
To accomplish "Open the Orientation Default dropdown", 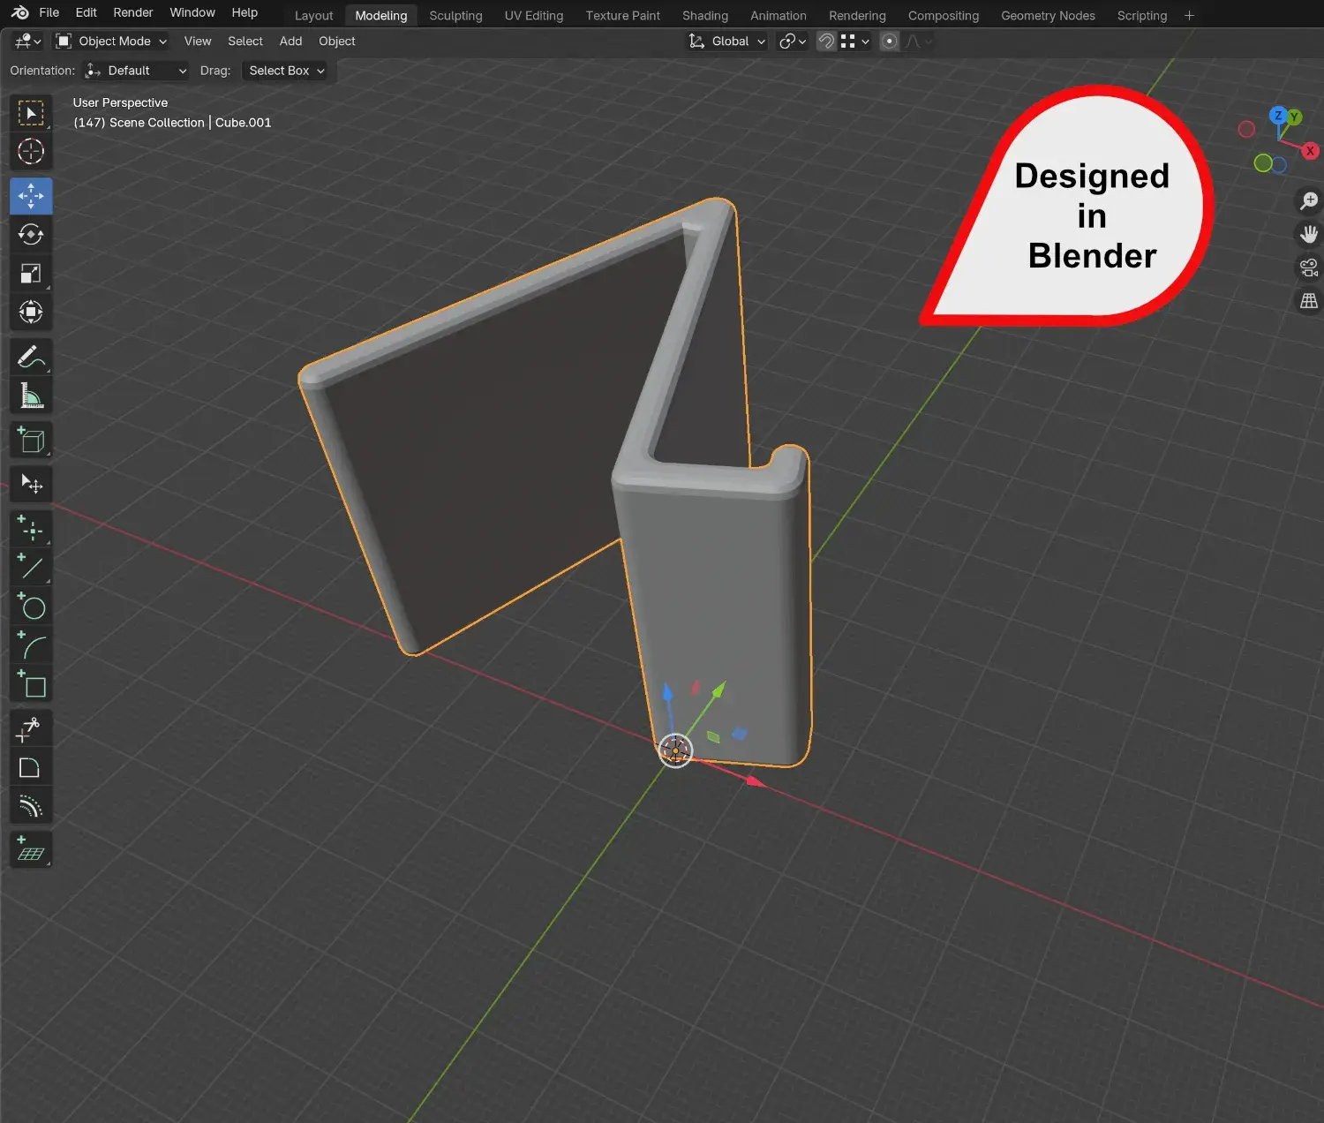I will [137, 71].
